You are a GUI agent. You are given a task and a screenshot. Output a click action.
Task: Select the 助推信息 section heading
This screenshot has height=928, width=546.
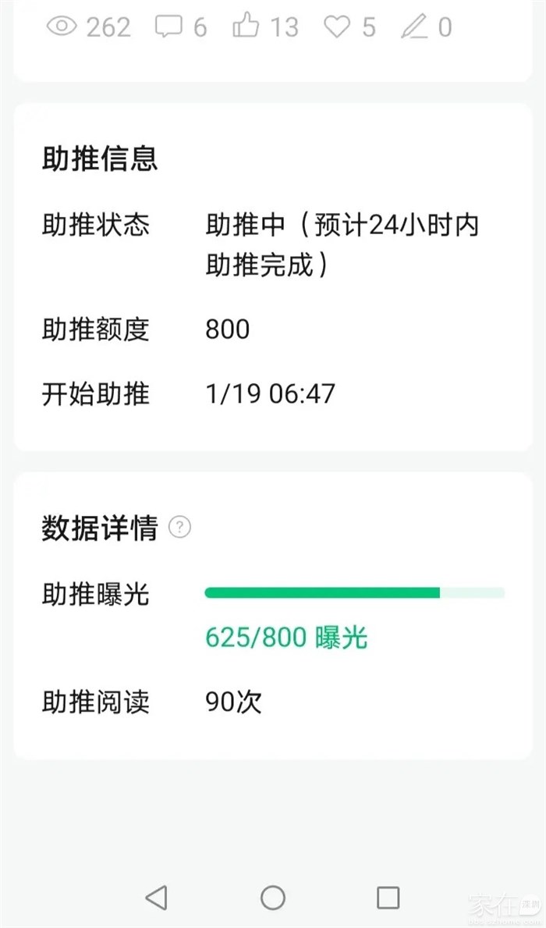click(100, 158)
